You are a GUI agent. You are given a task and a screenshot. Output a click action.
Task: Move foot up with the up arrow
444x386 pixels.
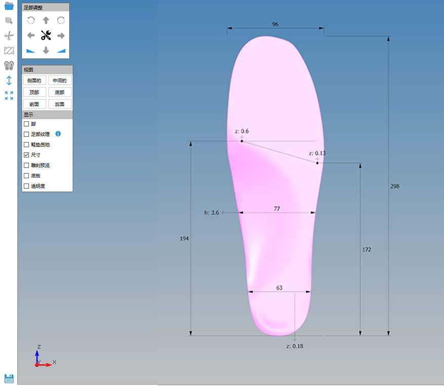click(x=46, y=21)
